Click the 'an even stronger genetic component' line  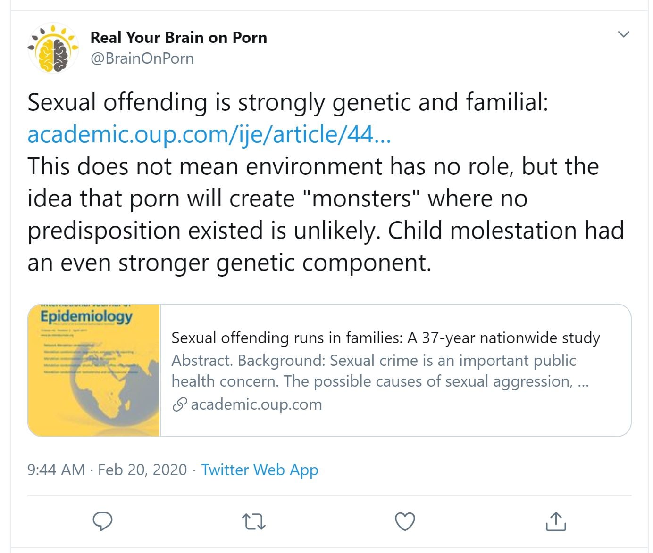click(229, 263)
